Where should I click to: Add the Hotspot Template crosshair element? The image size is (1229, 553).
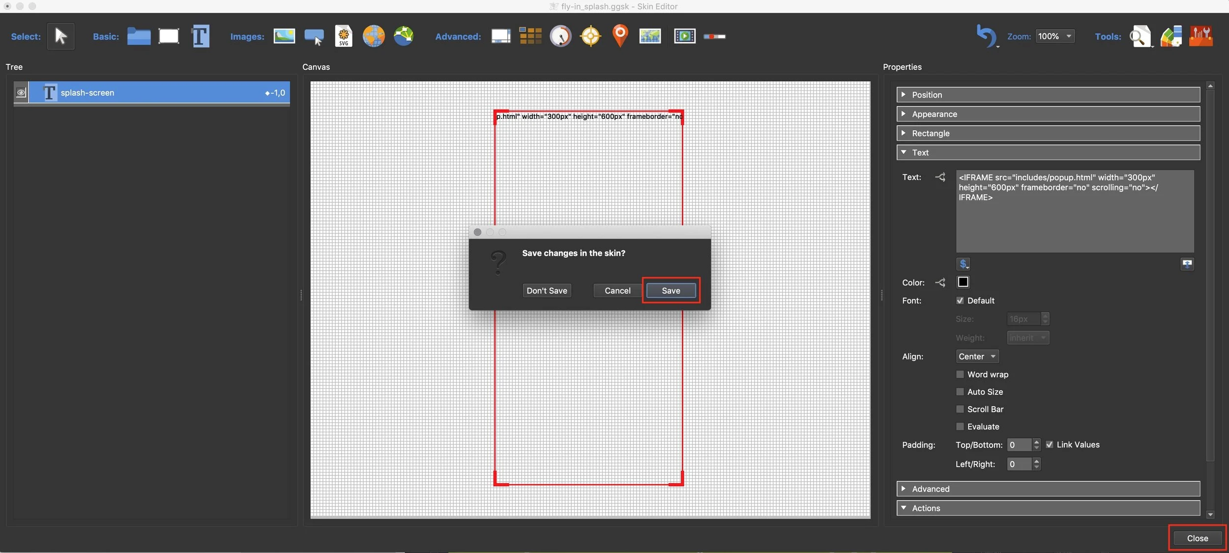[590, 36]
